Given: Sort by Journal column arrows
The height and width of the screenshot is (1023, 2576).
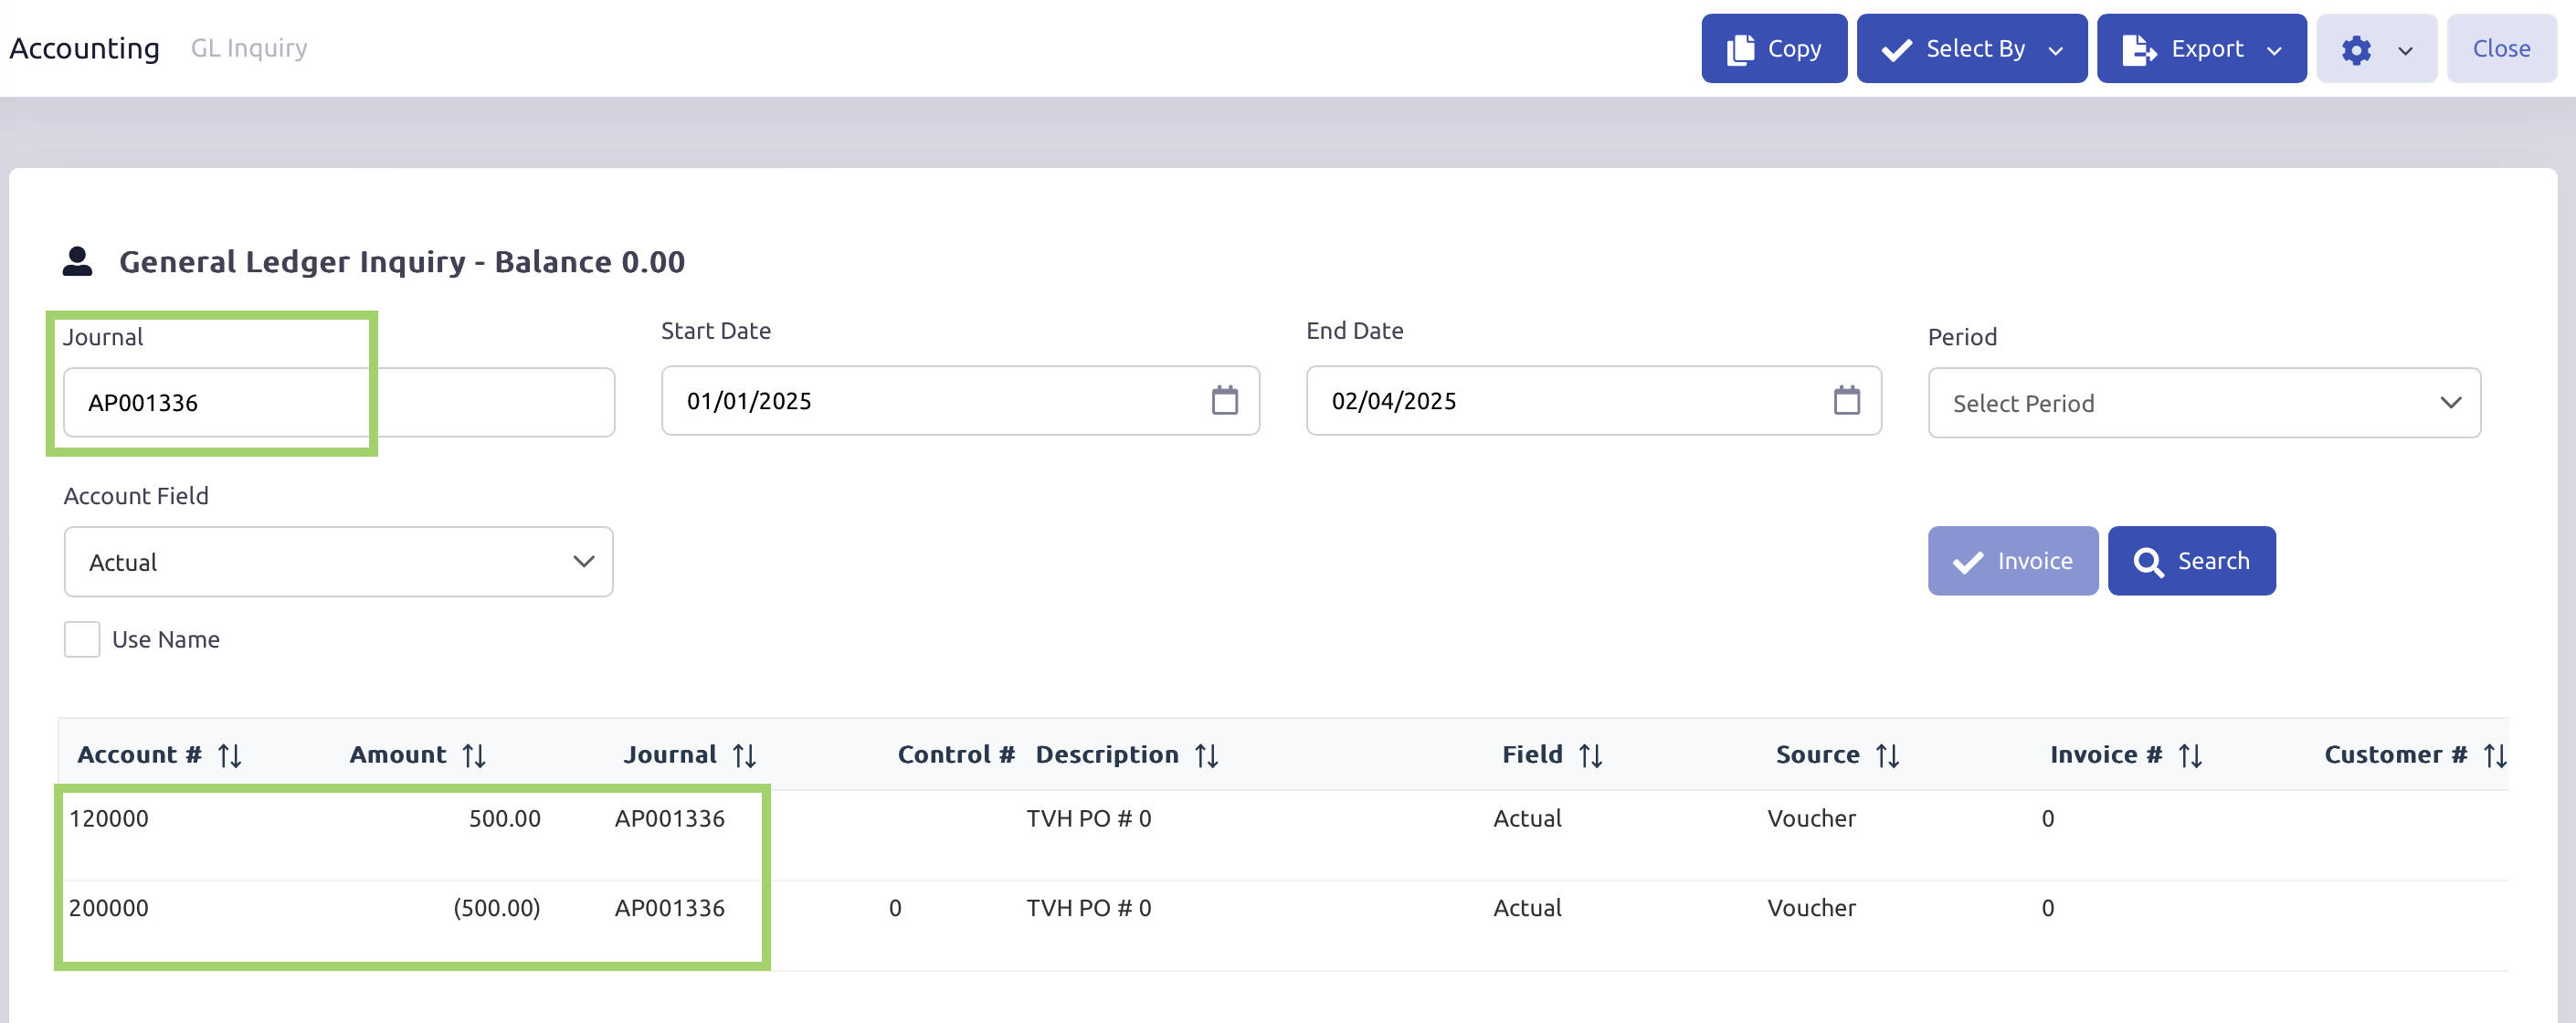Looking at the screenshot, I should point(743,755).
